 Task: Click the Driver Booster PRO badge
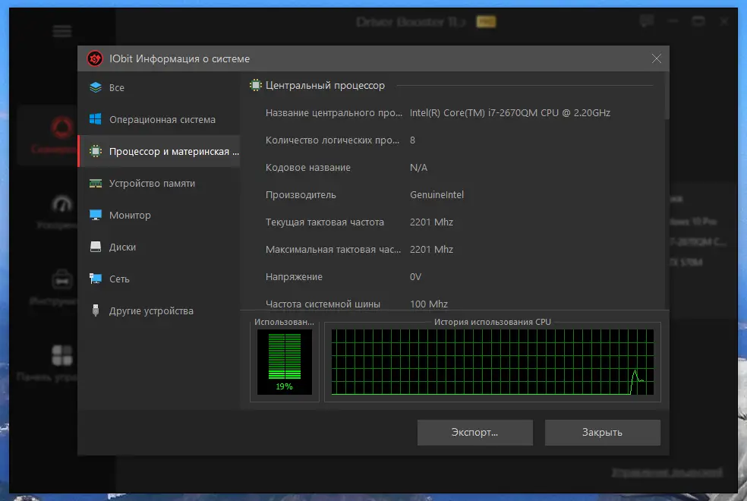point(486,22)
